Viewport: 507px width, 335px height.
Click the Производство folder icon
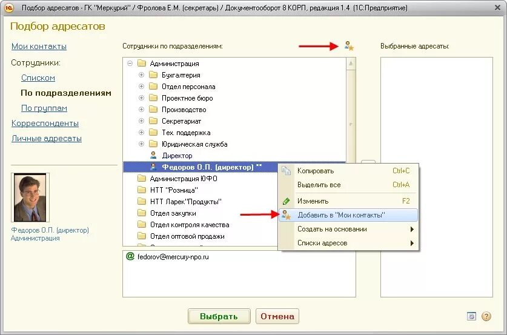coord(153,109)
